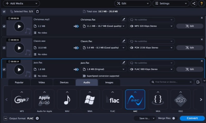The image size is (206, 123).
Task: Switch to the Video tab
Action: tap(42, 82)
